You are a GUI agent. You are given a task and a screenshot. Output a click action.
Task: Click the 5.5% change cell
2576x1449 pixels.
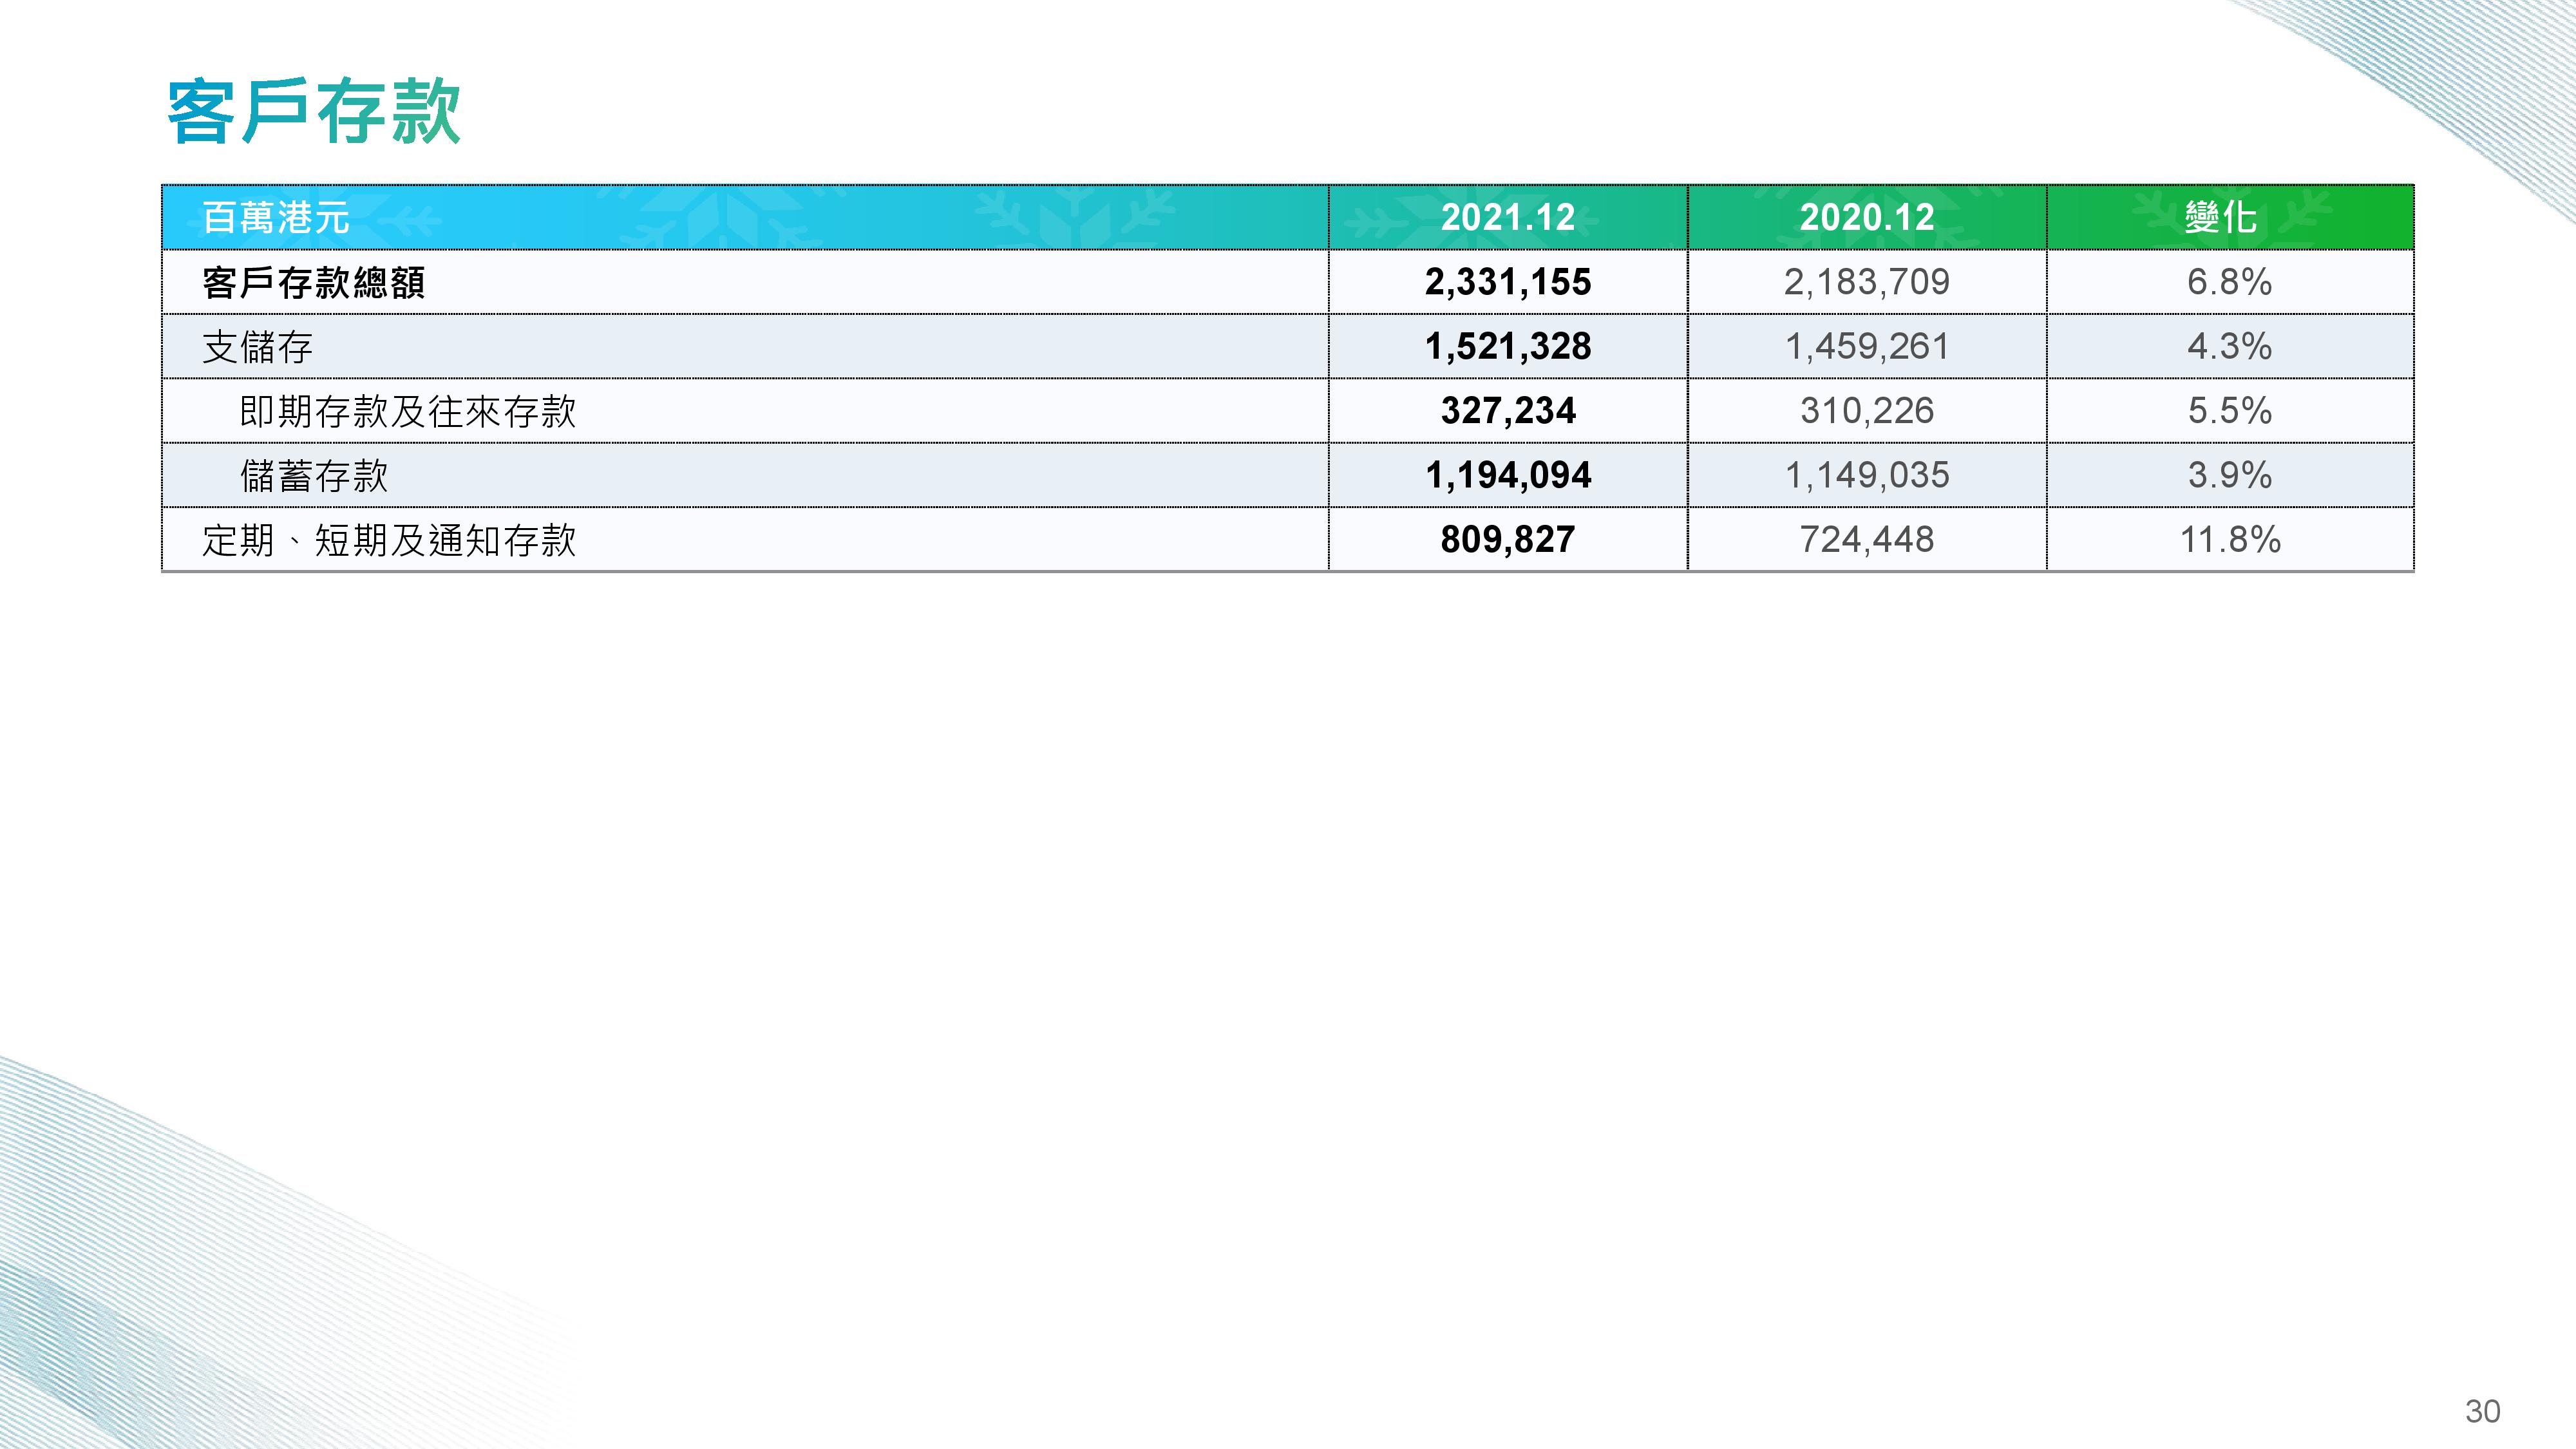coord(2229,411)
